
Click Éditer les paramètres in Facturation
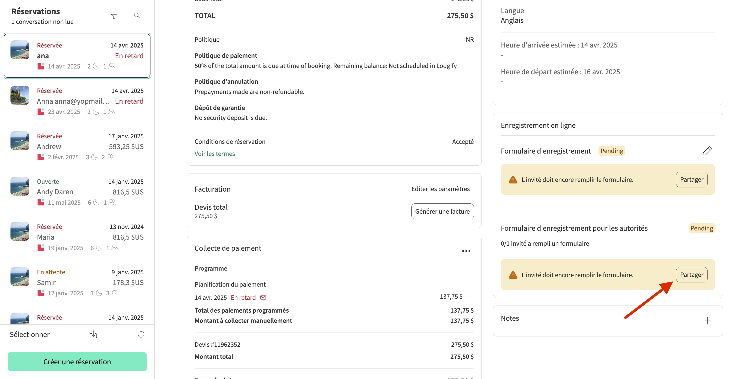(440, 189)
